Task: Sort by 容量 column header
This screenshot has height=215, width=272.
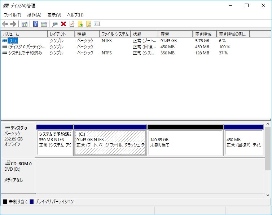Action: point(176,34)
